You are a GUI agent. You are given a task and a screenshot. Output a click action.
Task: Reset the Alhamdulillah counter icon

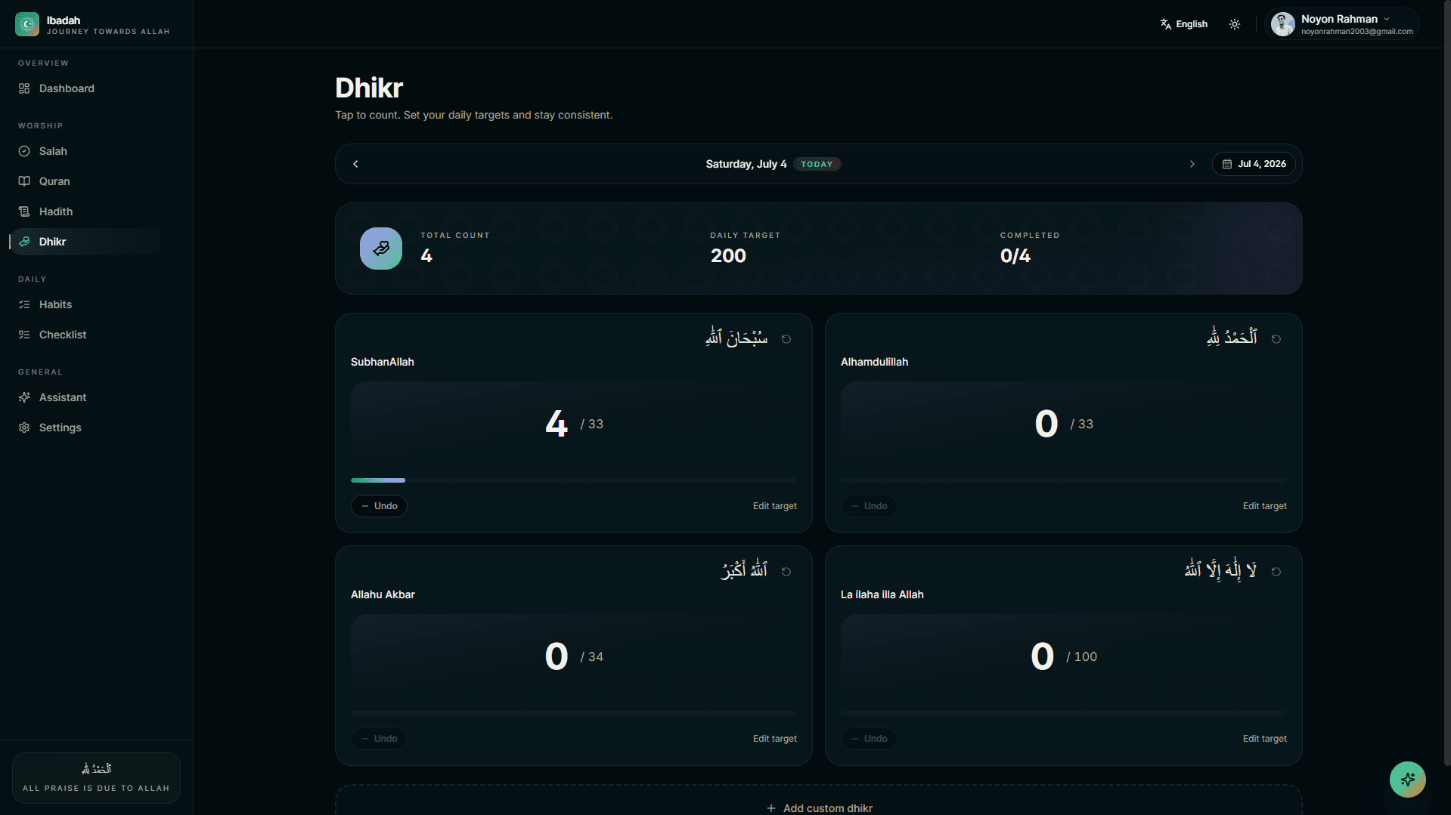pos(1276,339)
